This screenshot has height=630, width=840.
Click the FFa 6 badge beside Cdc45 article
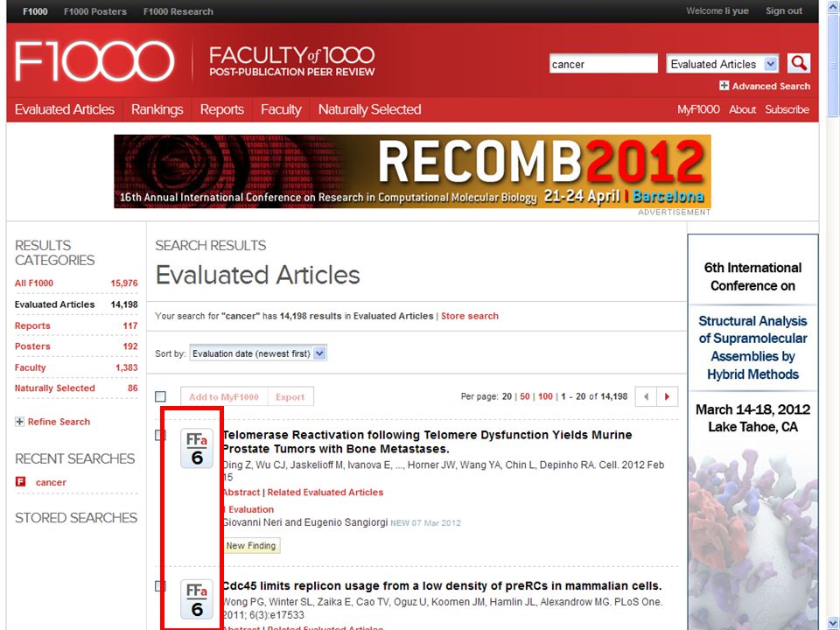pyautogui.click(x=197, y=599)
